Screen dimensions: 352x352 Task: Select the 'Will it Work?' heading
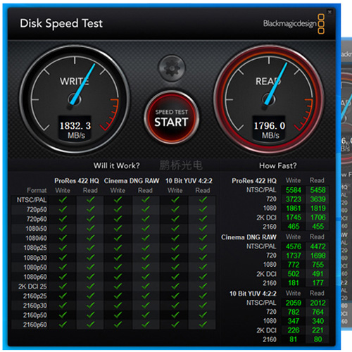click(116, 165)
